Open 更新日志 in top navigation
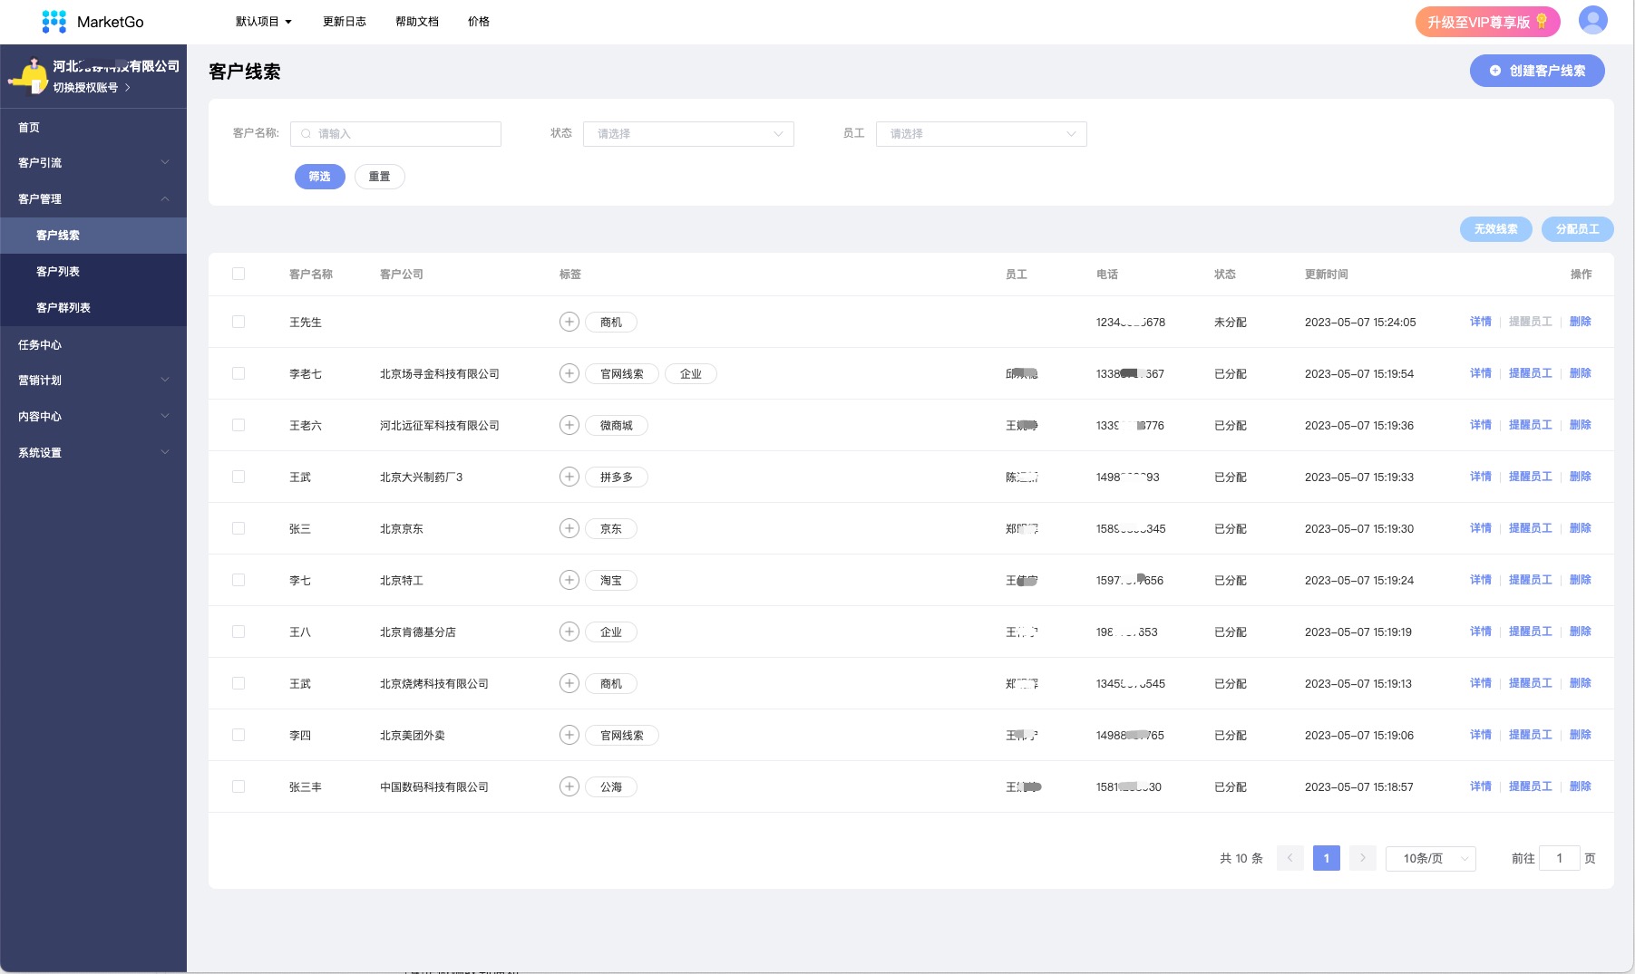 [345, 22]
